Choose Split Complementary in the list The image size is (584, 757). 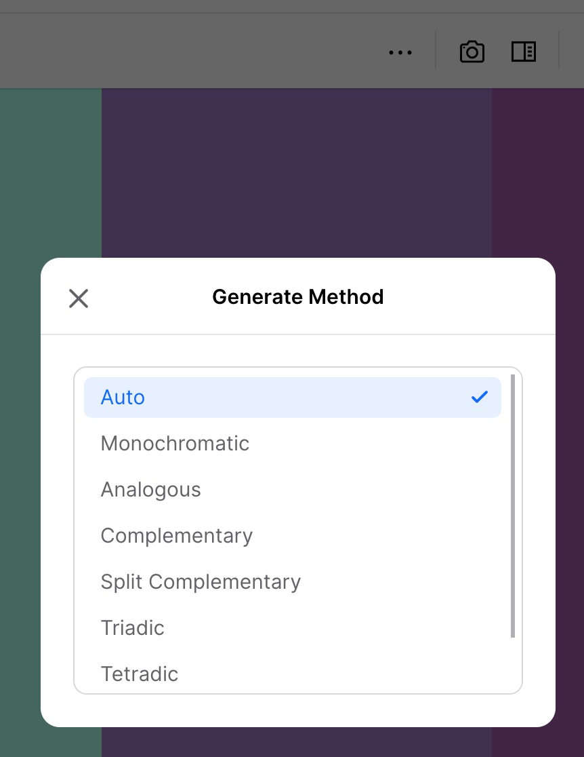coord(201,582)
